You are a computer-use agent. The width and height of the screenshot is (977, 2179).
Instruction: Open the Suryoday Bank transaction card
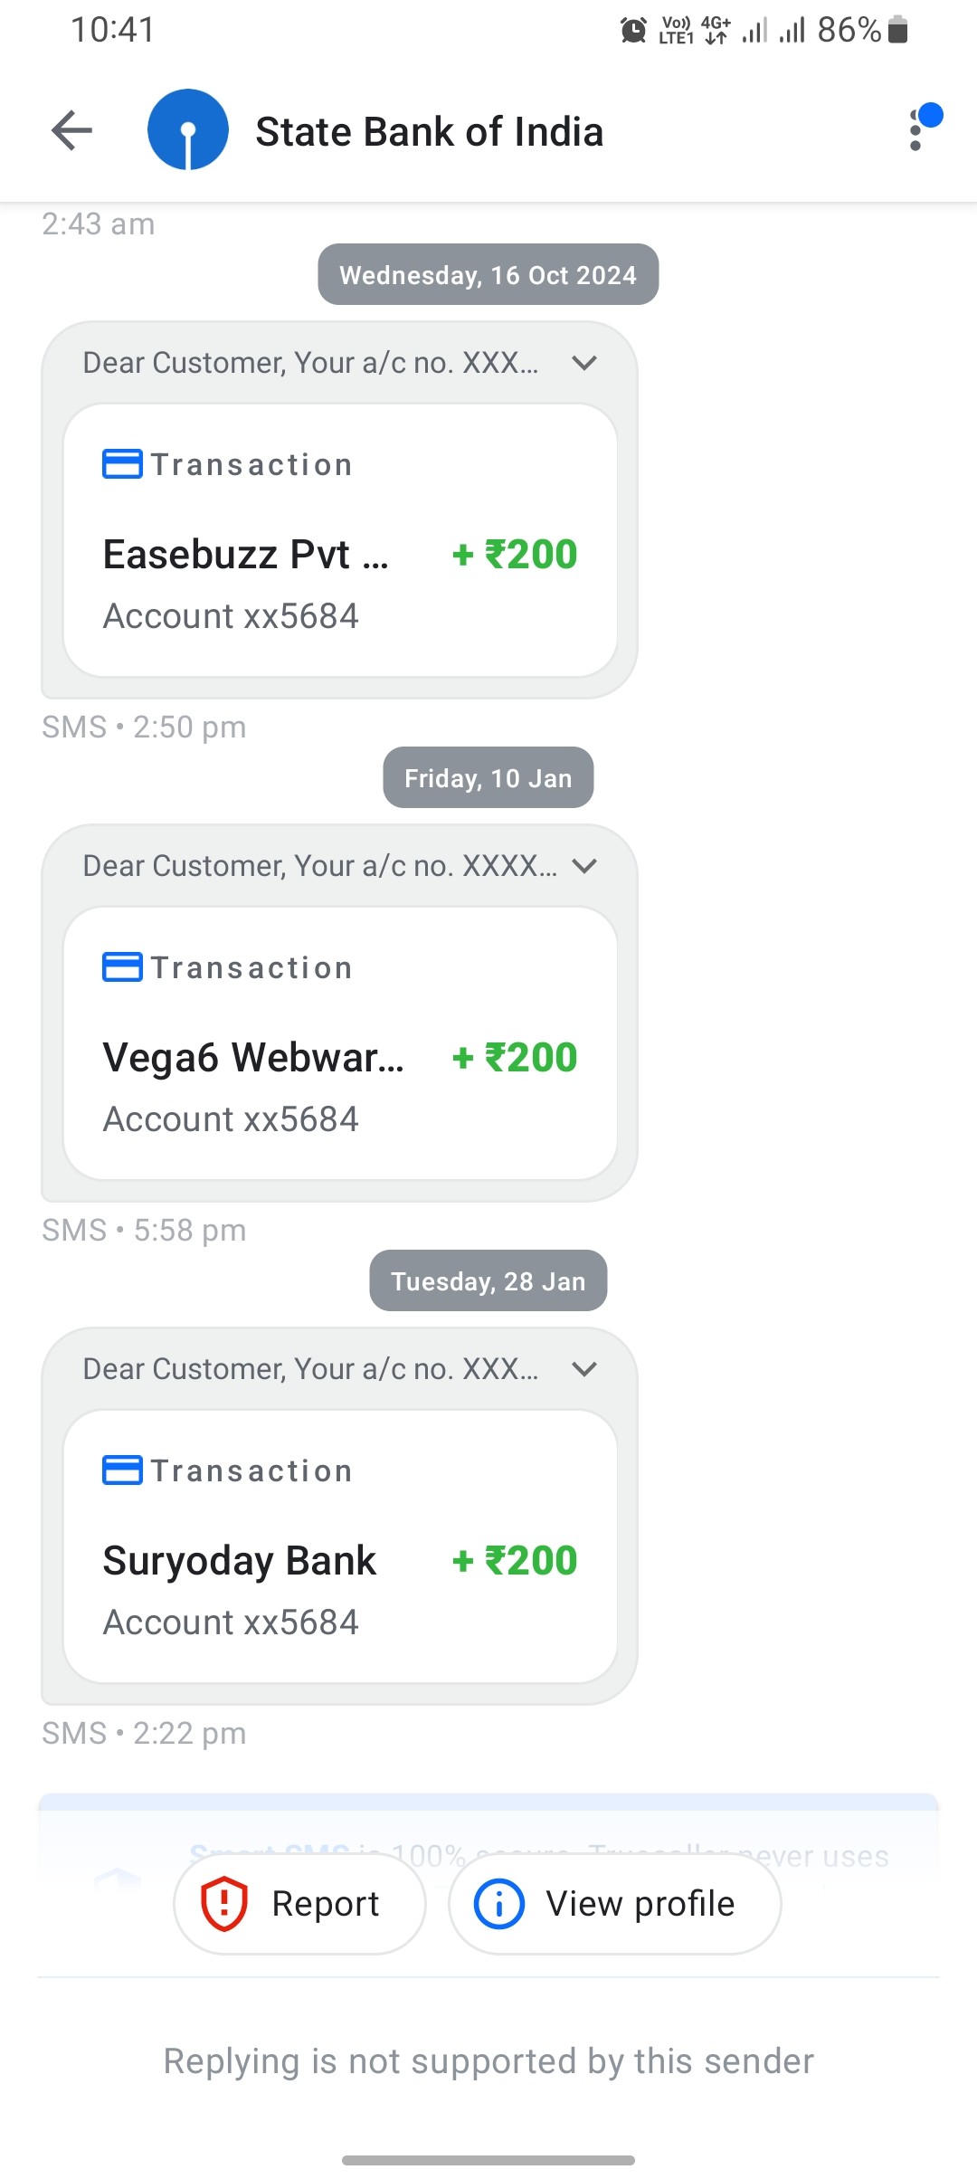pyautogui.click(x=340, y=1546)
